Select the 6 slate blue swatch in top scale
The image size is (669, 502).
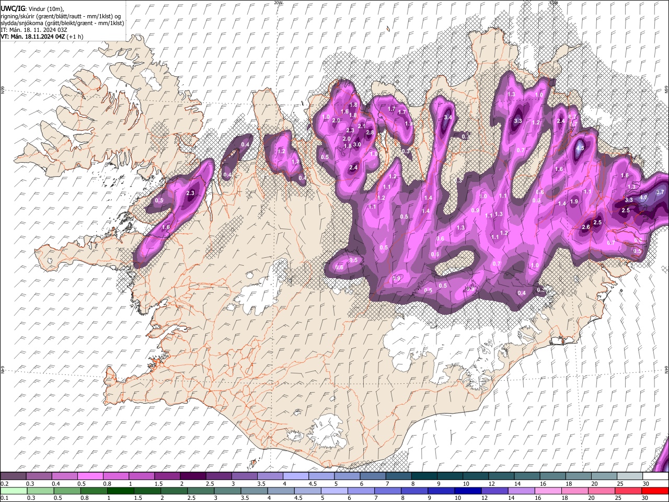pyautogui.click(x=373, y=476)
